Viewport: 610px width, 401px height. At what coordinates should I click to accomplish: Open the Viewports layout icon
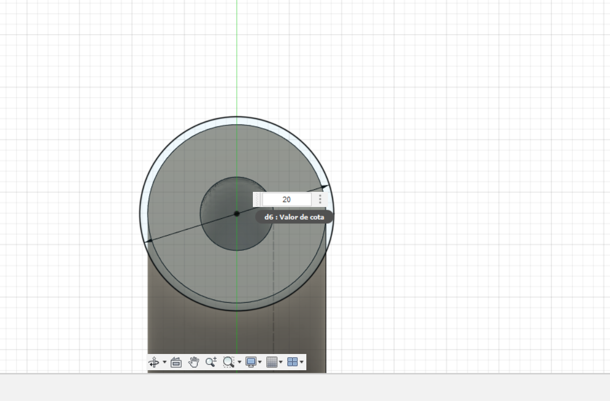pos(292,362)
